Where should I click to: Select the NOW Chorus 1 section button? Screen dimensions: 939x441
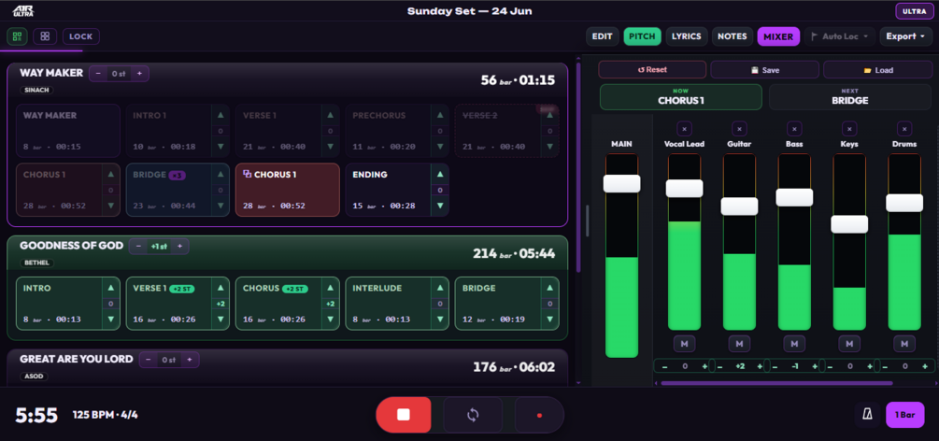pos(681,97)
